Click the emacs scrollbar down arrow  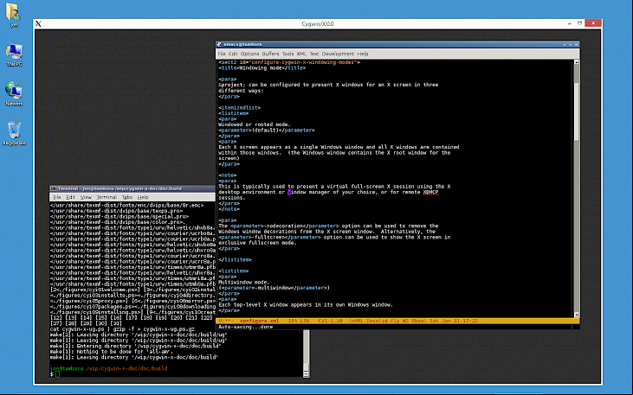577,315
